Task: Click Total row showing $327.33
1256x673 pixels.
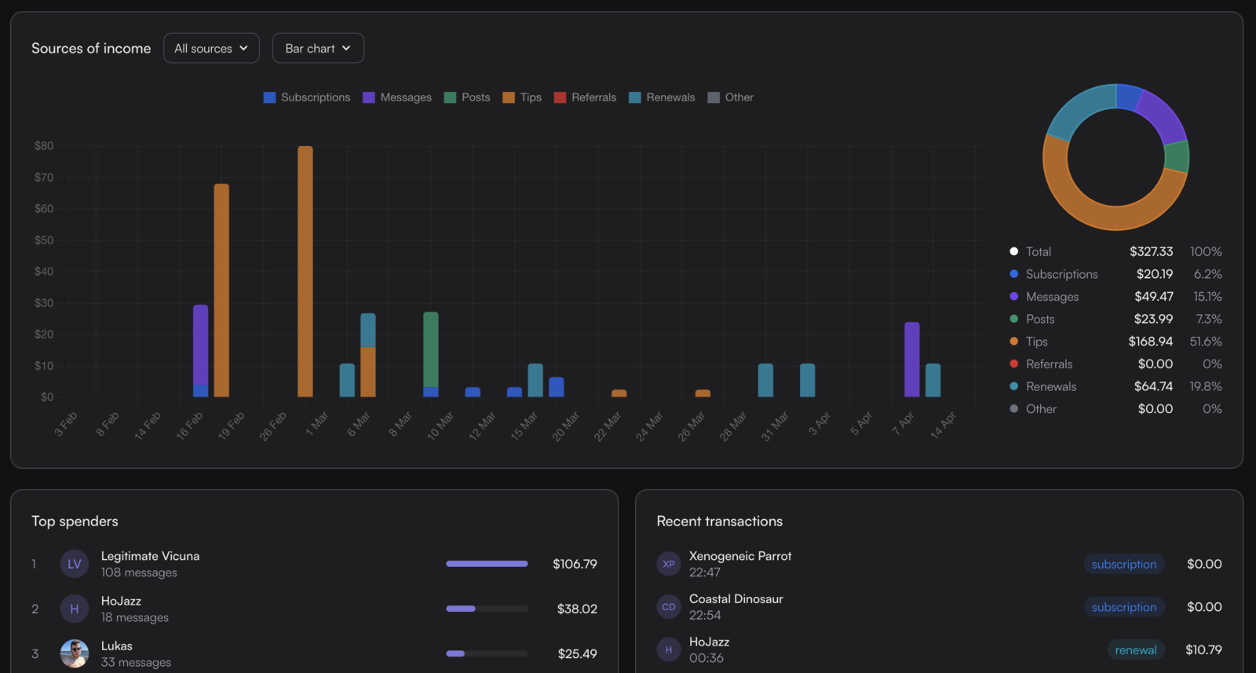Action: click(1115, 251)
